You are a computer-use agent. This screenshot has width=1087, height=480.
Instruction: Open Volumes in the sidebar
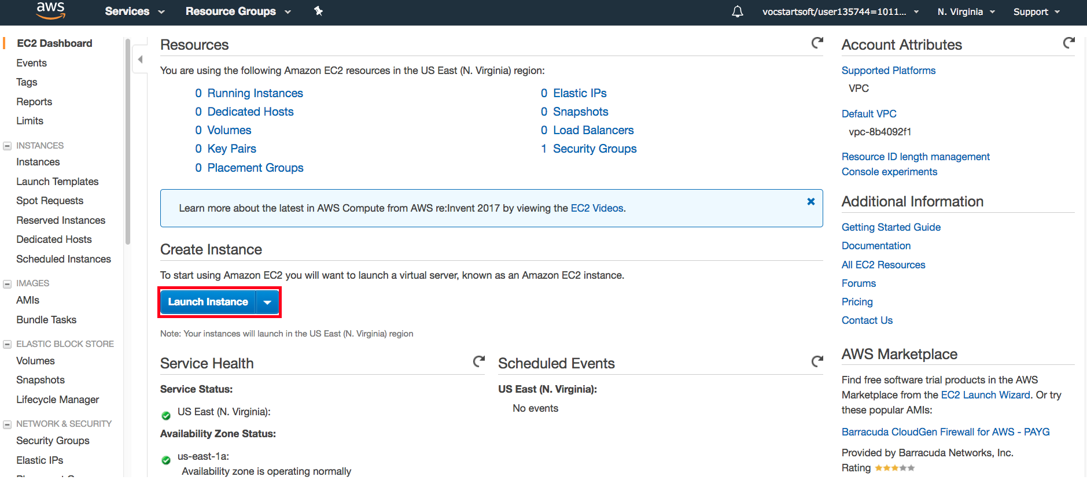click(x=35, y=361)
